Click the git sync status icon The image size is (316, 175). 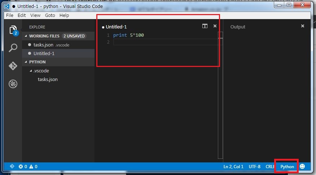tap(12, 166)
